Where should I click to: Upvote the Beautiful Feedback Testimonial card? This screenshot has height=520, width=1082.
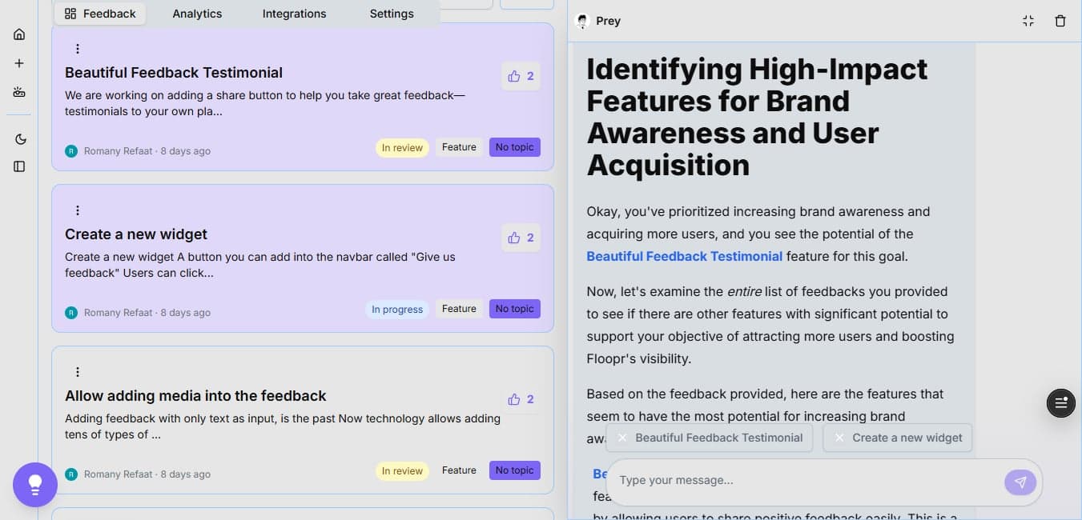(520, 76)
